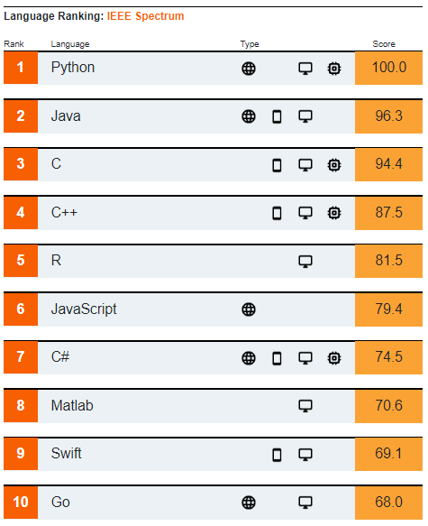Viewport: 428px width, 526px height.
Task: Click the Type column header
Action: (250, 44)
